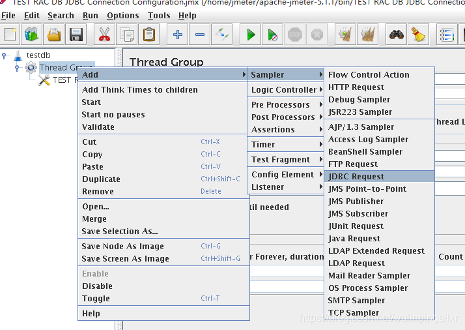Expand the Logic Controller submenu
Viewport: 465px width, 330px height.
click(x=286, y=90)
